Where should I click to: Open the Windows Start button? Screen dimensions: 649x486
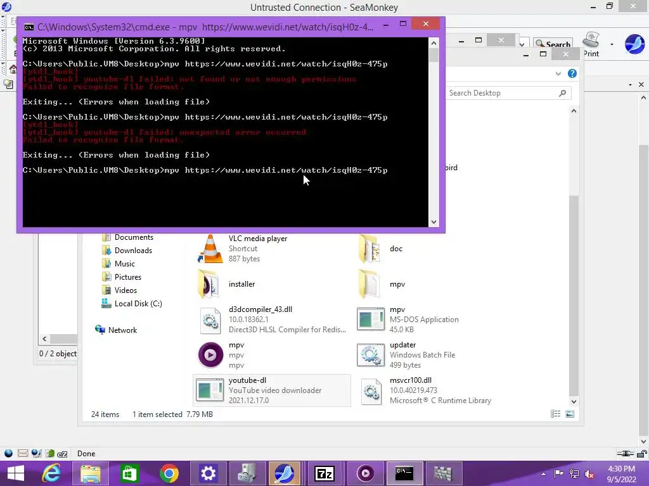pos(16,473)
